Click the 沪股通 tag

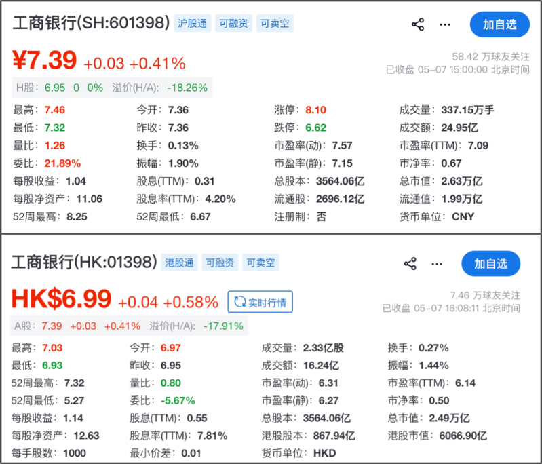(192, 23)
